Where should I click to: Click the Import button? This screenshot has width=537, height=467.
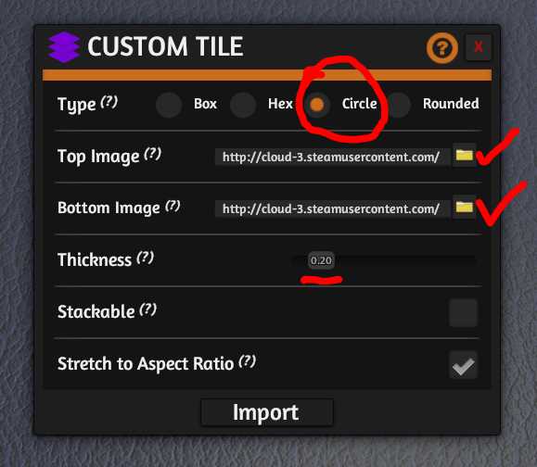pos(267,412)
